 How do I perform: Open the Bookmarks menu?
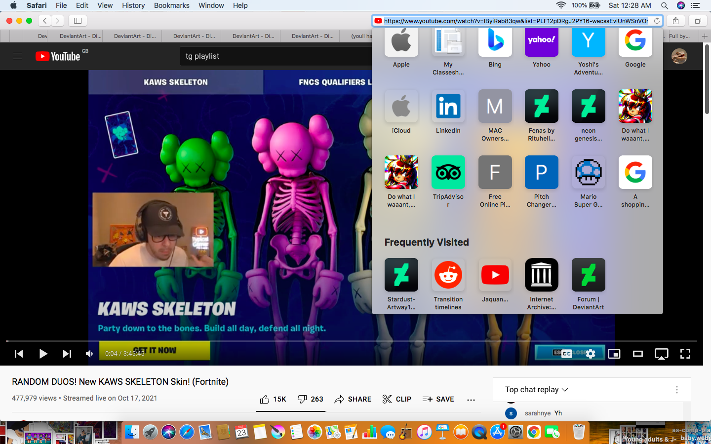point(172,5)
